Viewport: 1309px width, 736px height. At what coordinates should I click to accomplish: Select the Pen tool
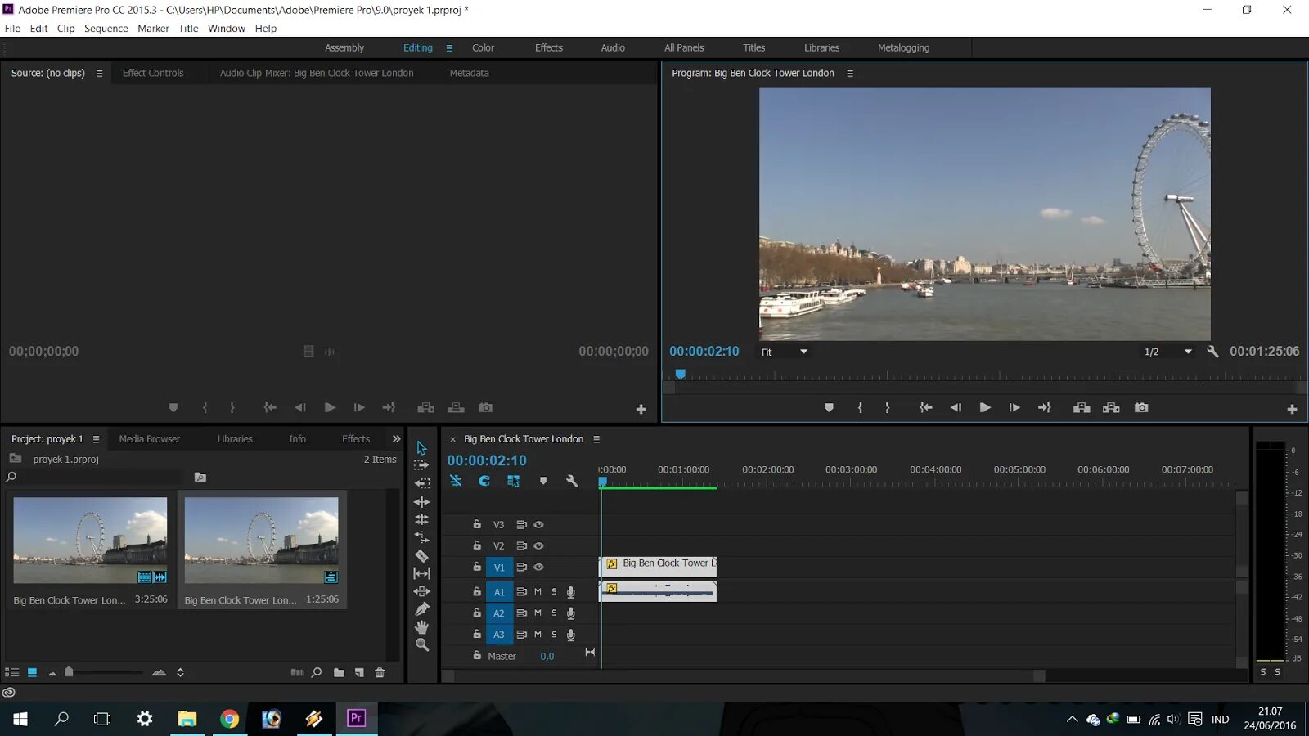click(x=421, y=609)
